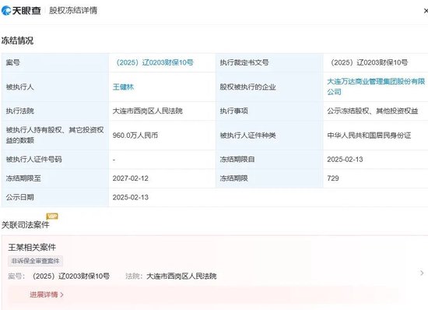
Task: Select 公示日期 value 2025-02-13
Action: click(x=131, y=197)
